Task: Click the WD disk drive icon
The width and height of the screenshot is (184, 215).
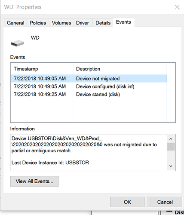Action: pos(18,43)
